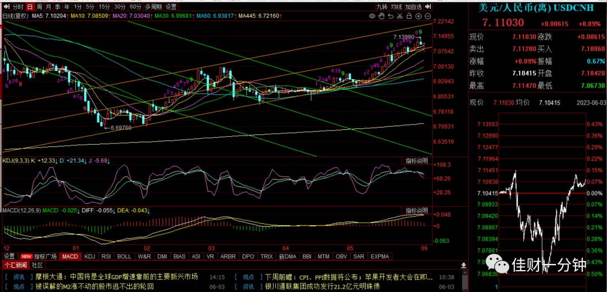
Task: Switch indicator to BOLL tab
Action: coord(124,257)
